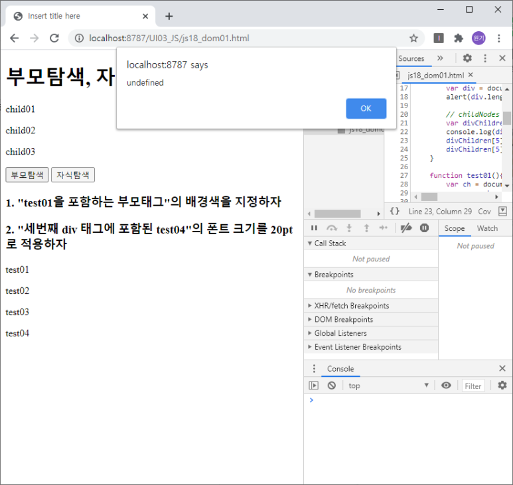Click the forward navigation arrow
513x485 pixels.
pos(35,38)
